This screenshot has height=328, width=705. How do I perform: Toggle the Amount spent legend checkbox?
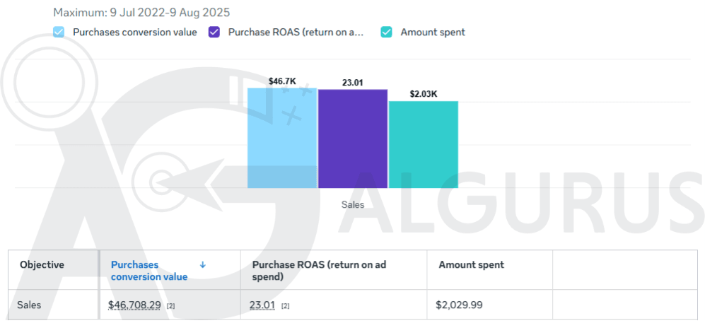[387, 32]
